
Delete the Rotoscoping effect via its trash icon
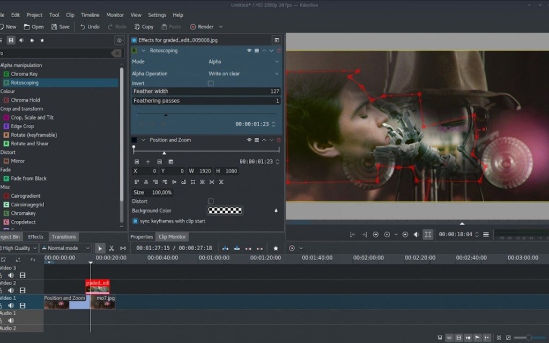pyautogui.click(x=278, y=50)
